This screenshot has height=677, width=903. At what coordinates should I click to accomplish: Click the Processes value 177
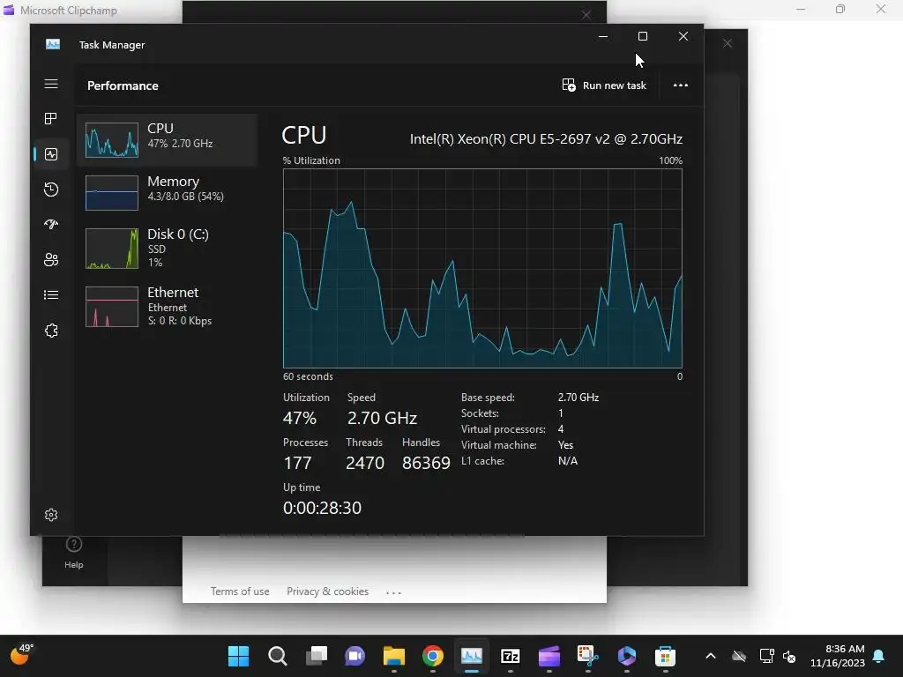click(297, 463)
